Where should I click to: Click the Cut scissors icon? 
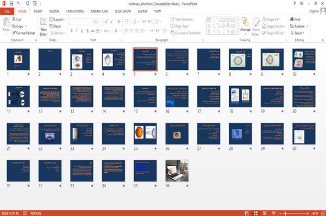pos(14,19)
